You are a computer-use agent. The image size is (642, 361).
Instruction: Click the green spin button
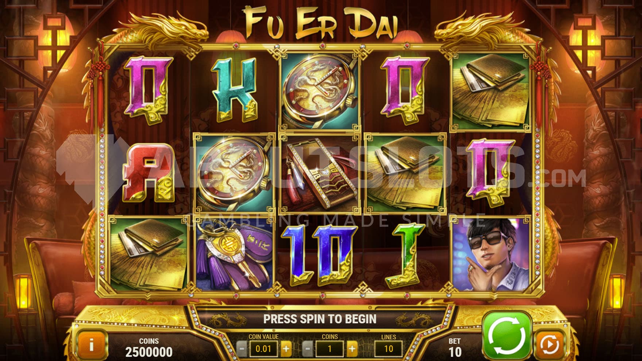click(507, 336)
